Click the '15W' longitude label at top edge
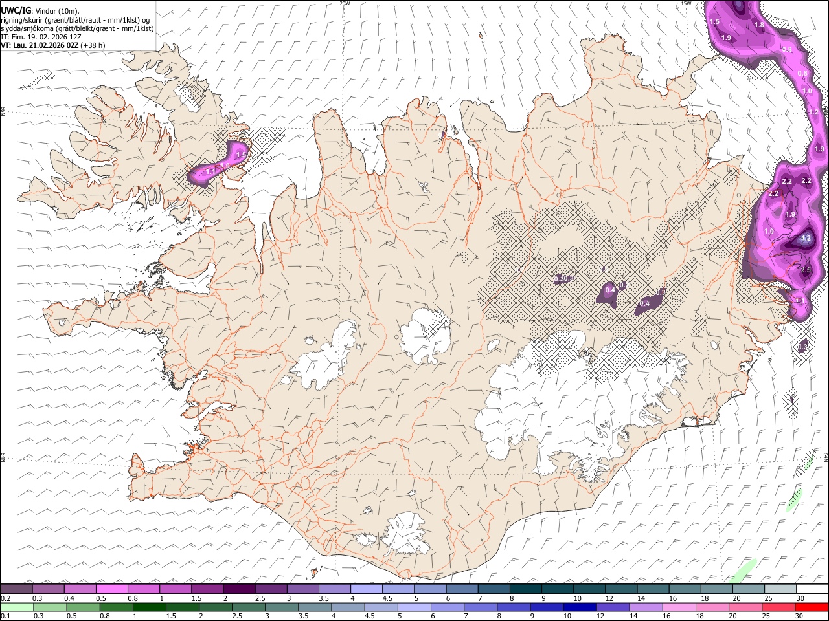Screen dimensions: 829x621 coord(686,3)
